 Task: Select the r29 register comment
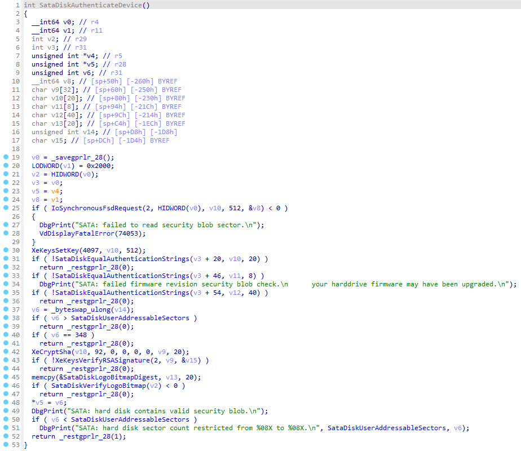point(81,39)
